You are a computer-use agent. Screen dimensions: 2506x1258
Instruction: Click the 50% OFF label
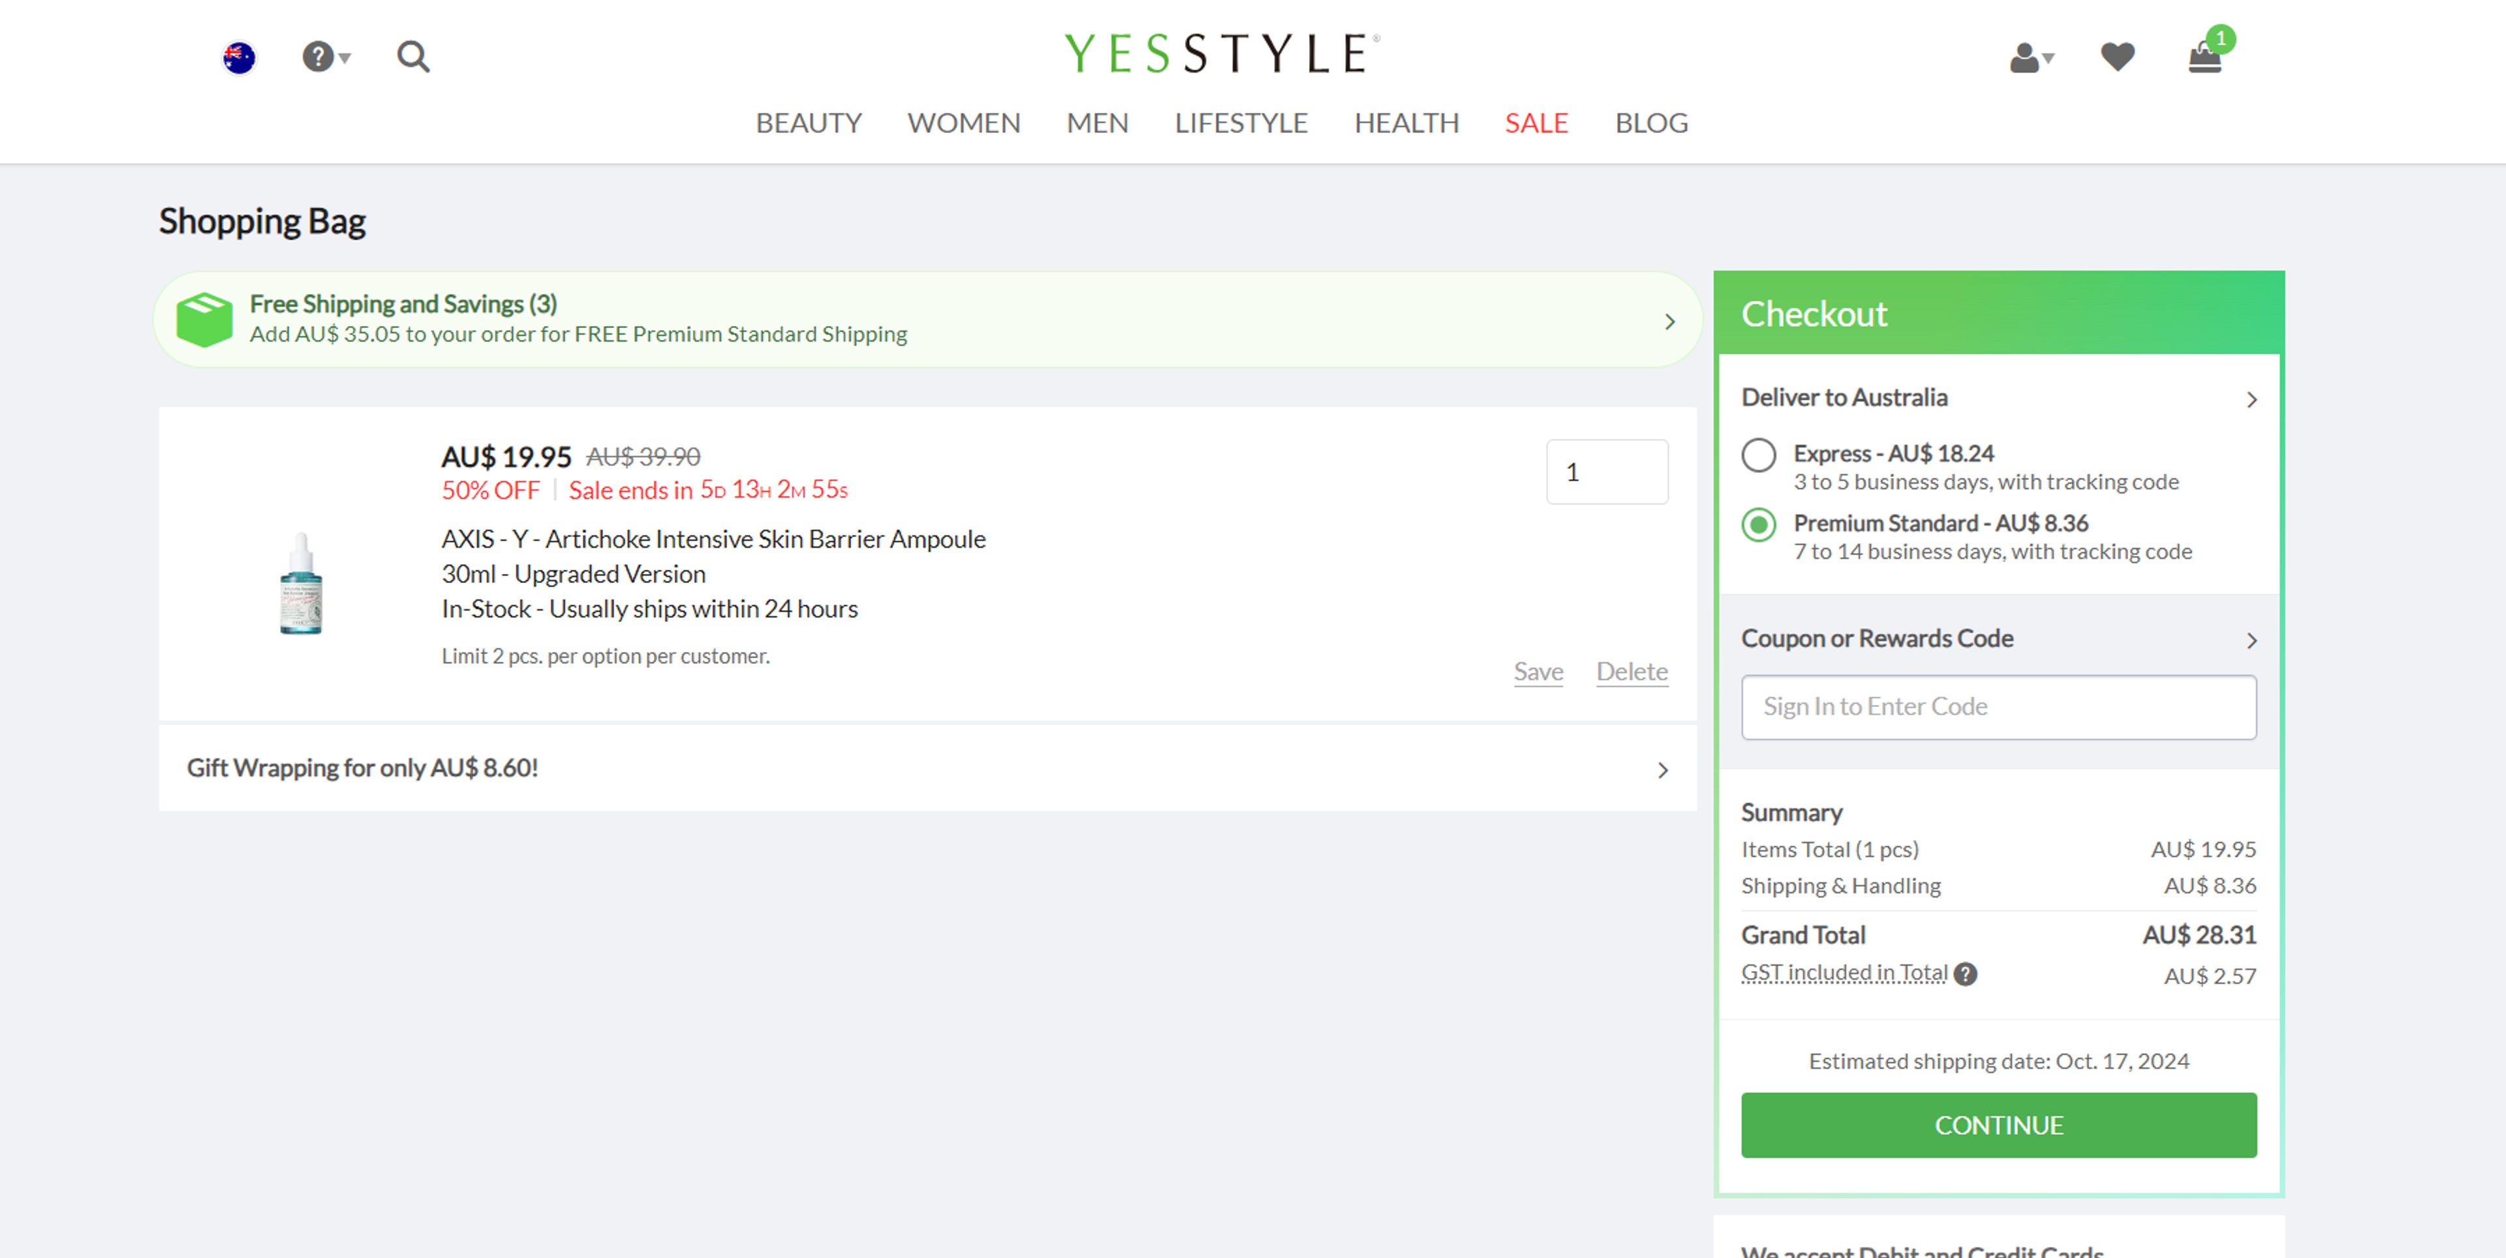(490, 490)
